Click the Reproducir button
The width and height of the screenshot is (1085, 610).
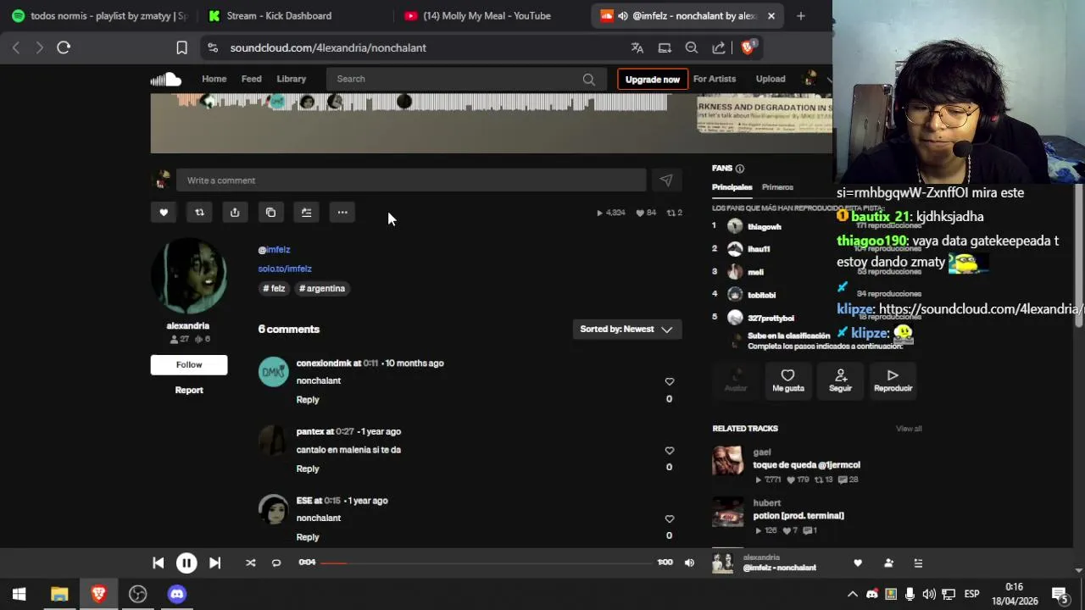tap(893, 380)
